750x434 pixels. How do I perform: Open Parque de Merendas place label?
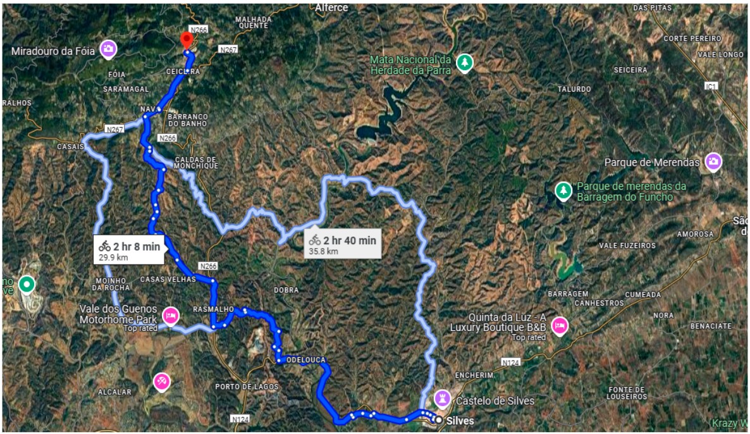click(x=652, y=162)
